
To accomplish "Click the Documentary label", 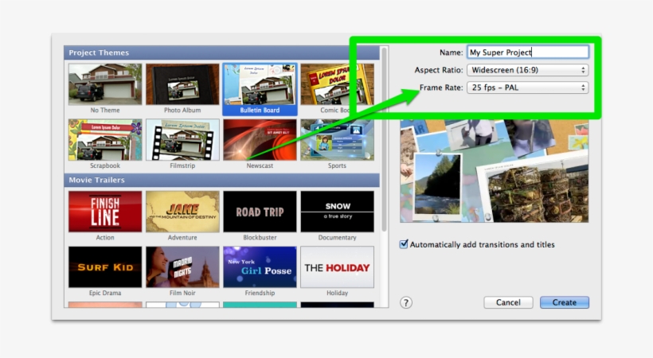I will click(x=338, y=237).
